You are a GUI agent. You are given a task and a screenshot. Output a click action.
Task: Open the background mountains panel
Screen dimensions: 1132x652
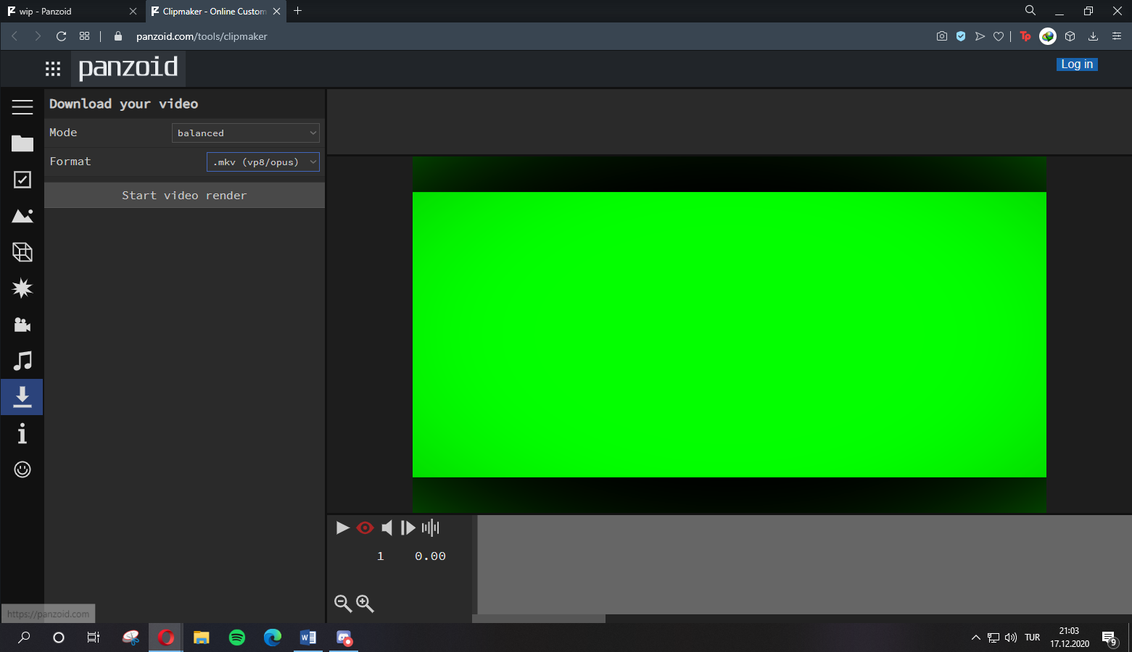[x=22, y=216]
